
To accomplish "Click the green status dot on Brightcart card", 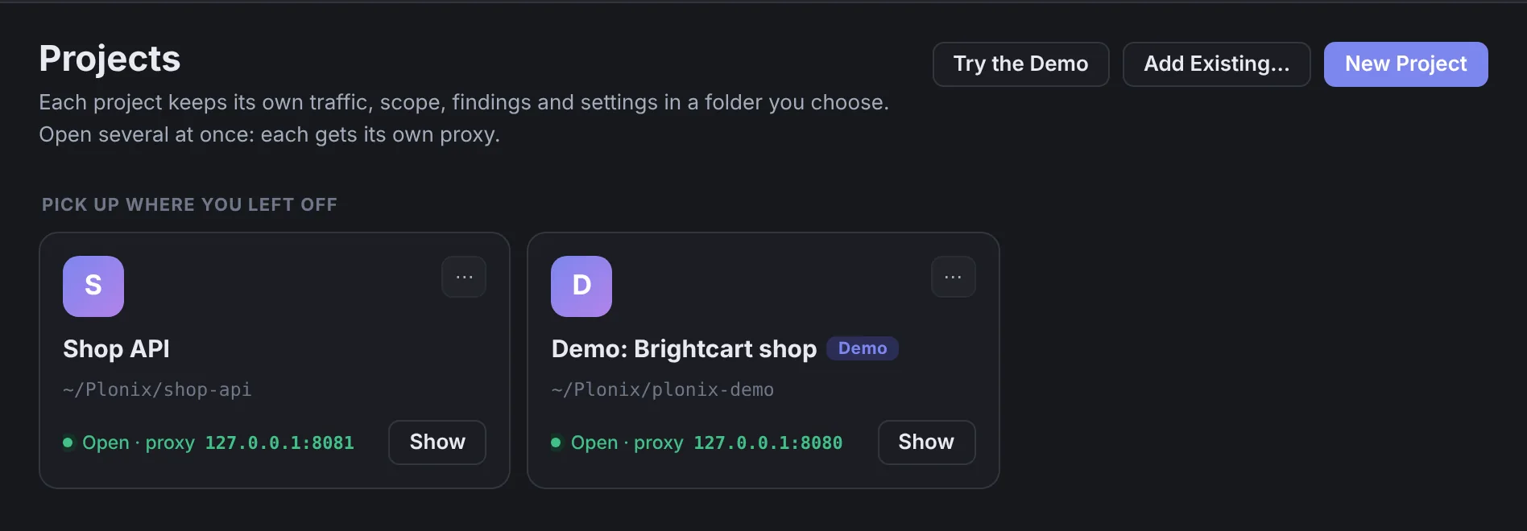I will [x=556, y=442].
